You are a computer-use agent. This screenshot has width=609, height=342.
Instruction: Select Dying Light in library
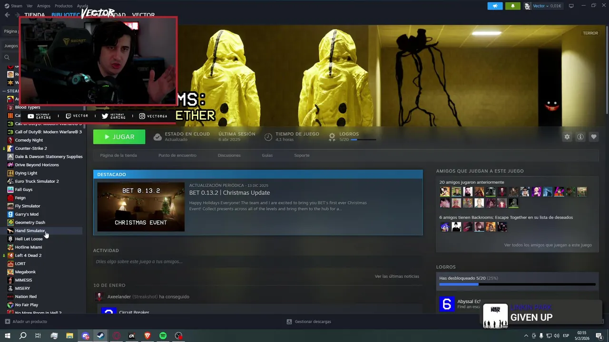coord(42,173)
